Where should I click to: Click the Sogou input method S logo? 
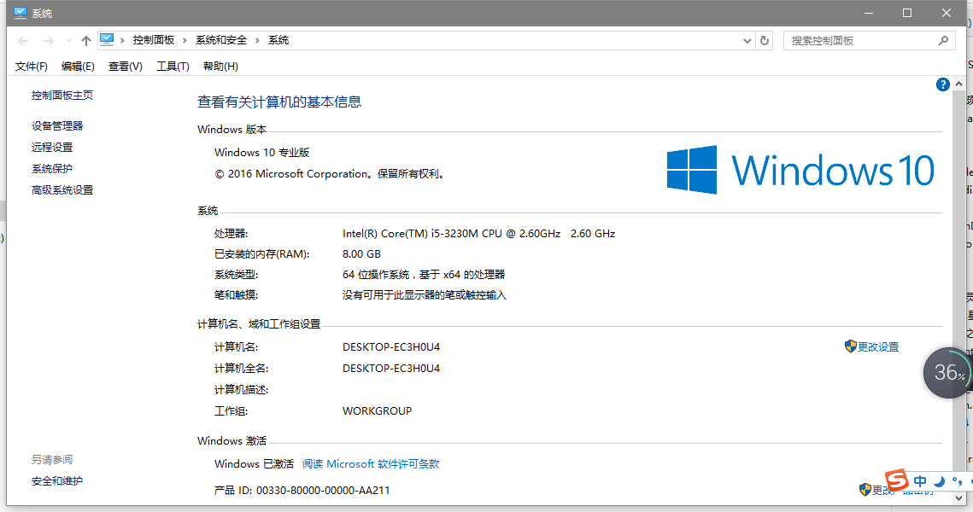pyautogui.click(x=897, y=480)
